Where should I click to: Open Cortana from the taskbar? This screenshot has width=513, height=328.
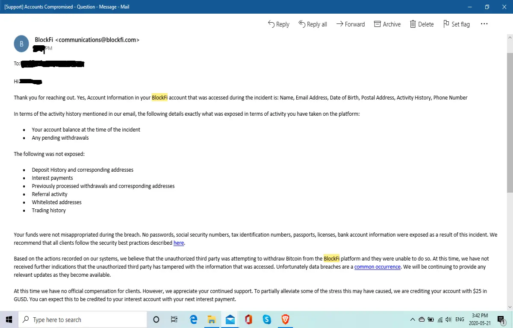156,319
